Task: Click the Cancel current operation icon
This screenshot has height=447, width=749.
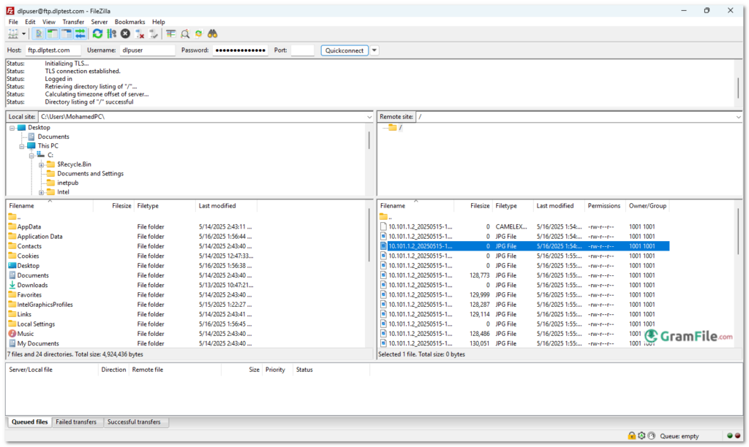Action: 125,34
